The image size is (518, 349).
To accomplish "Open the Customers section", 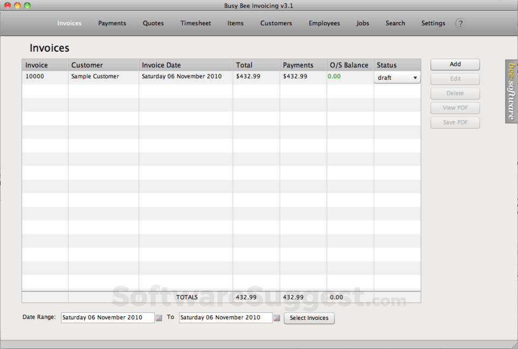I will click(276, 23).
